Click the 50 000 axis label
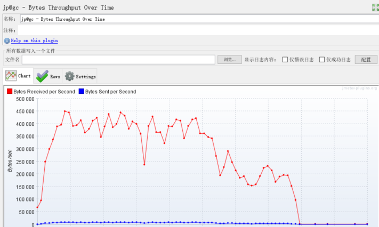This screenshot has width=379, height=227. click(27, 212)
